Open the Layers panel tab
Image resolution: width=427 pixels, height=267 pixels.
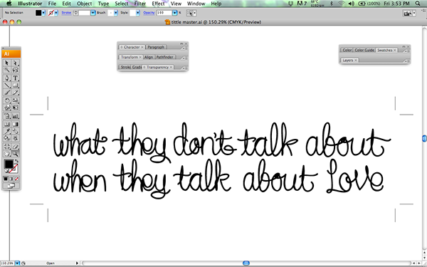tap(349, 61)
